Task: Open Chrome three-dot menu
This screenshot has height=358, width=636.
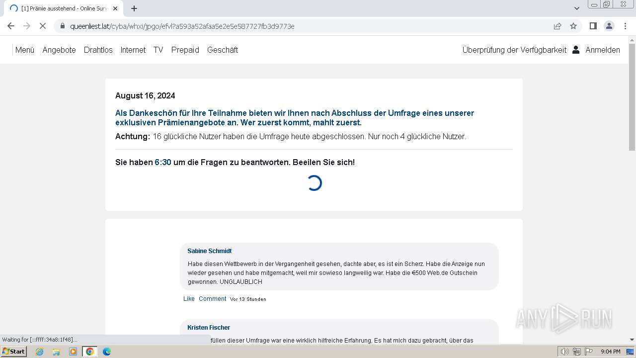Action: [626, 26]
